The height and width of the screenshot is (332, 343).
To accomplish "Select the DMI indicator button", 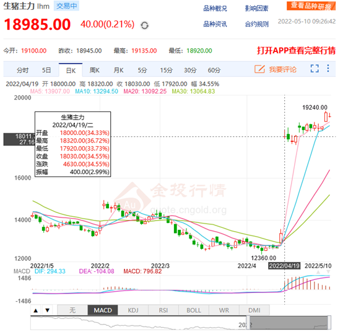I will [254, 310].
